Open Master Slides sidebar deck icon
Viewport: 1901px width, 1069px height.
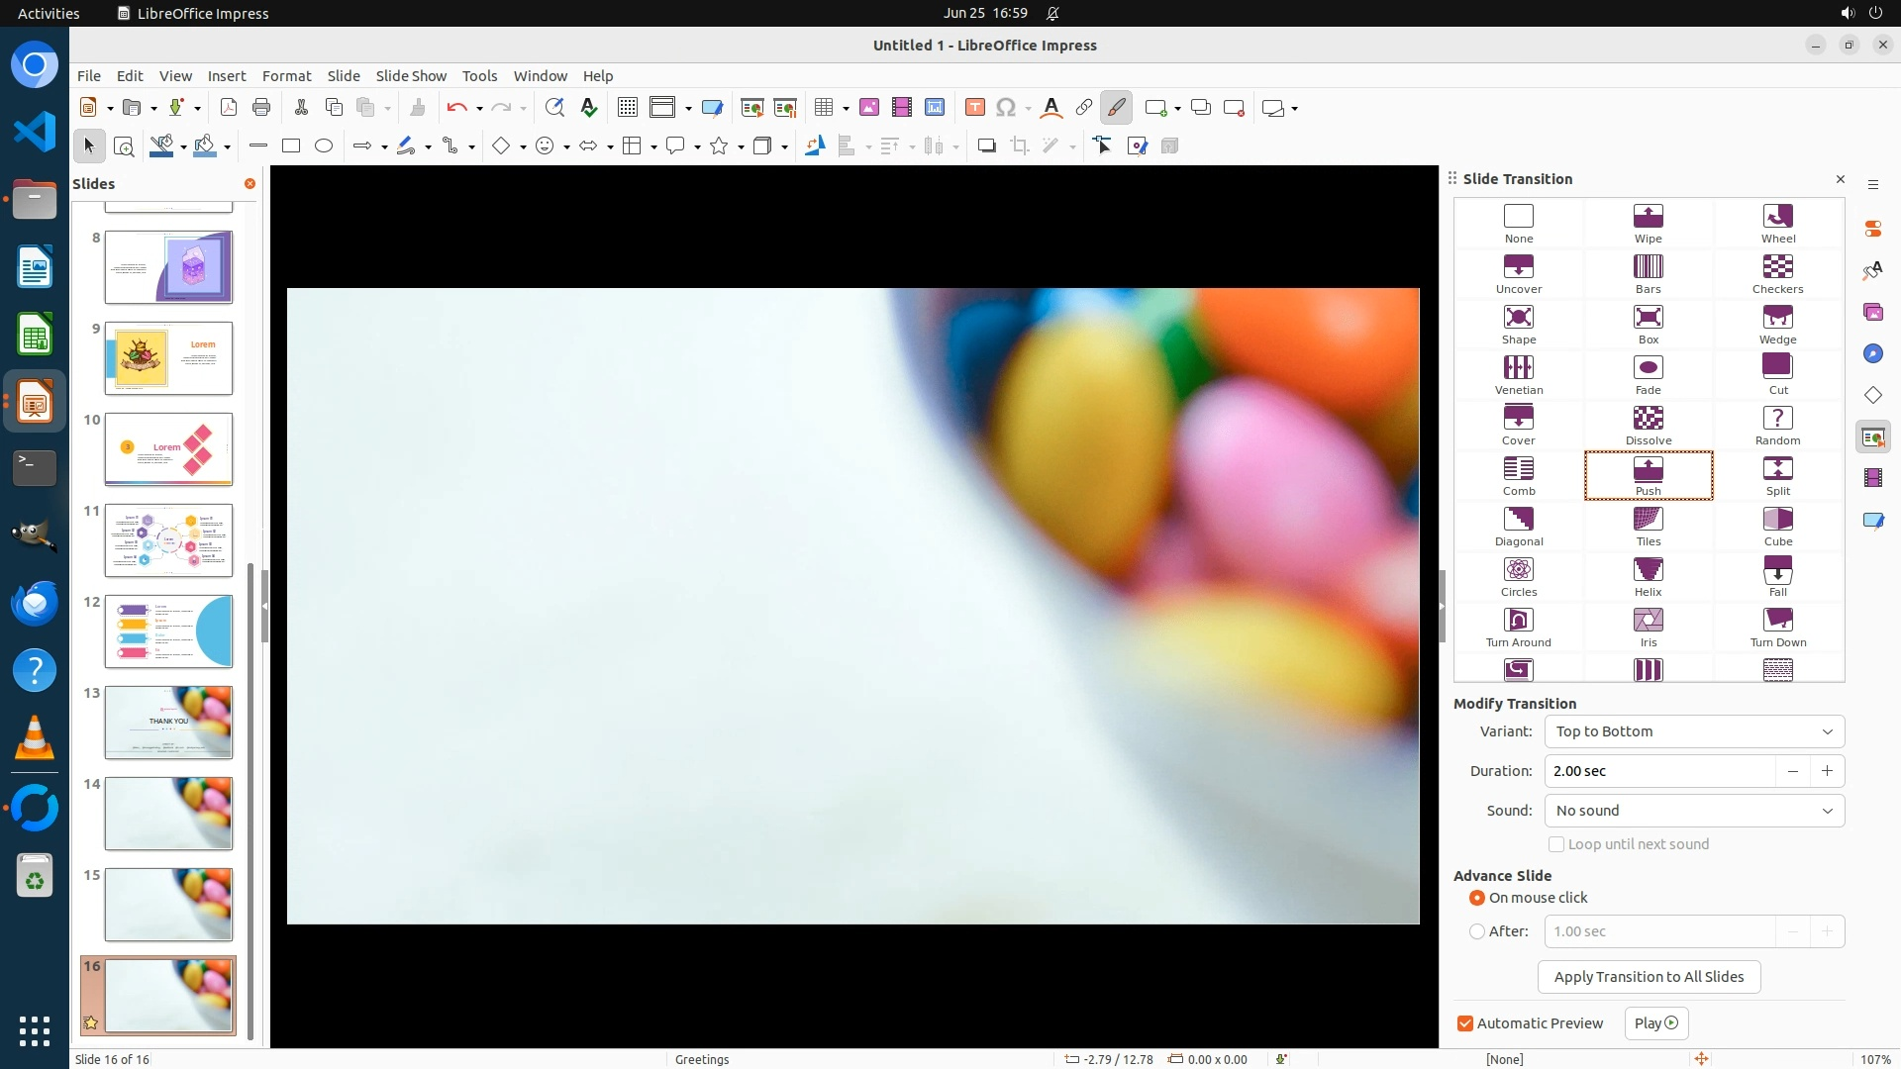click(x=1872, y=520)
